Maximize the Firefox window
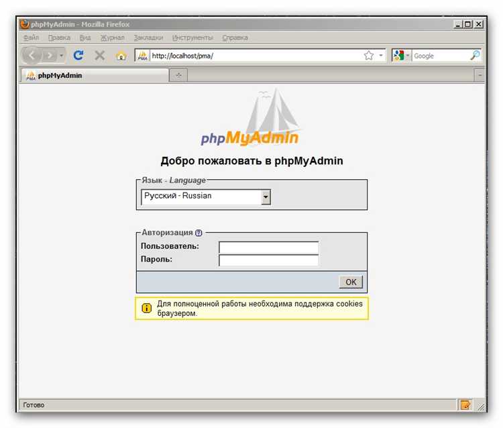The image size is (503, 428). point(468,24)
